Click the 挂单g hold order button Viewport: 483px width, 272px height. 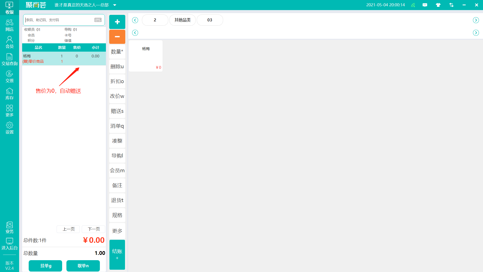point(46,266)
